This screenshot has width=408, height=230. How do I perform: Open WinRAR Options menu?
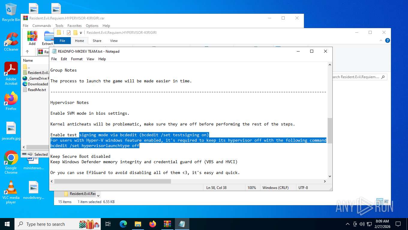pos(92,26)
